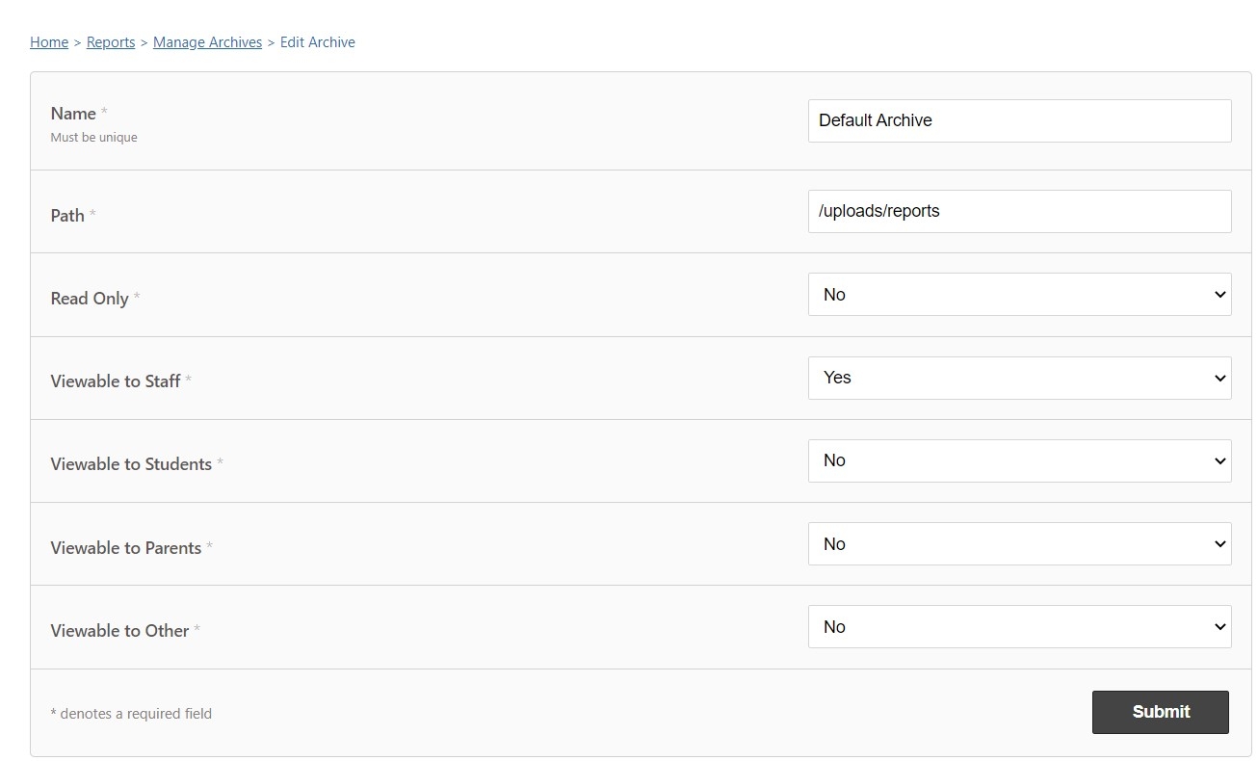Click the Viewable to Parents label
The height and width of the screenshot is (761, 1258).
tap(126, 548)
